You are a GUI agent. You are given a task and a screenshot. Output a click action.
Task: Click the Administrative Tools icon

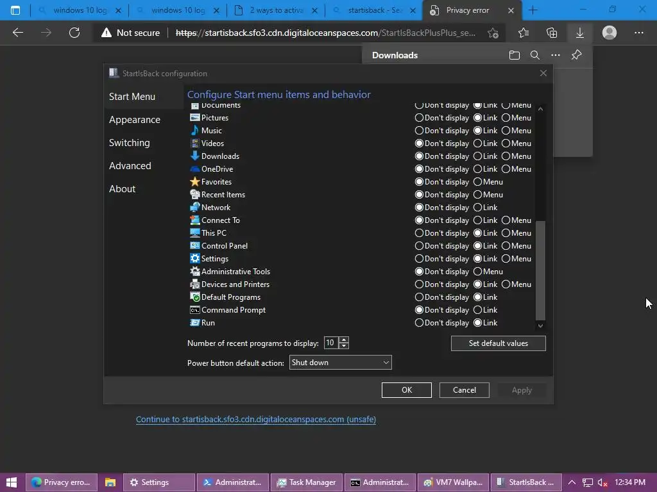pyautogui.click(x=195, y=272)
